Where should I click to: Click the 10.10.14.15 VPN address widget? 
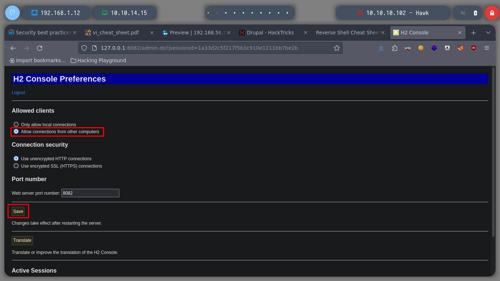[x=124, y=13]
